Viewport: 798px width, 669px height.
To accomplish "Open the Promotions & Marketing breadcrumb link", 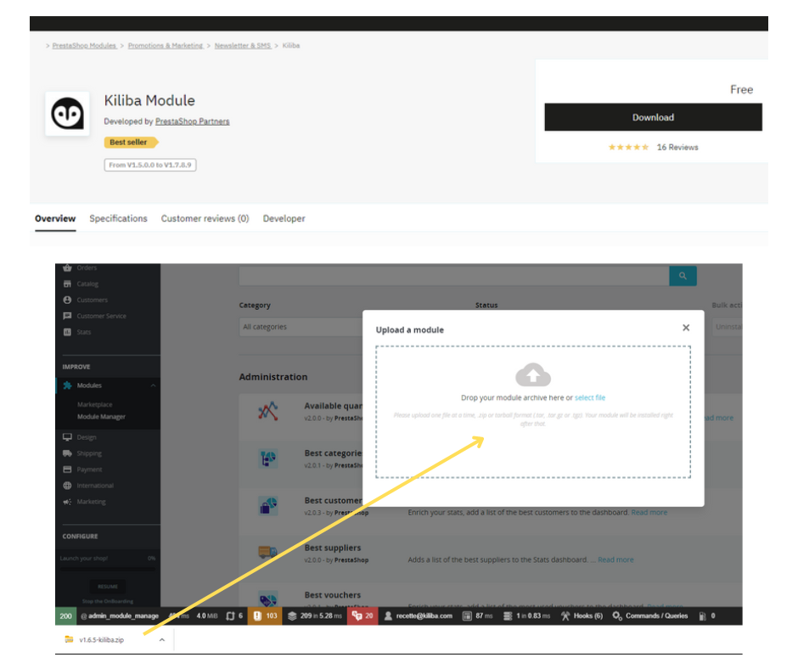I will pos(166,46).
